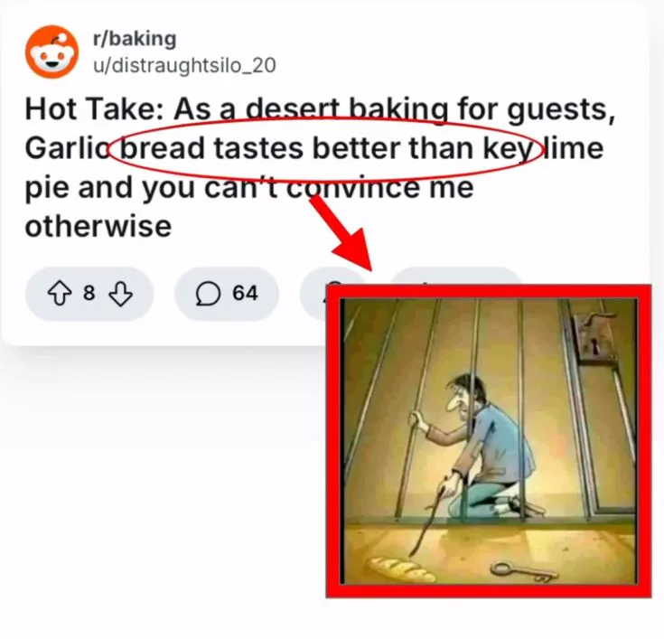Click the red-circled phrase 'bread tastes better than key'

[325, 149]
